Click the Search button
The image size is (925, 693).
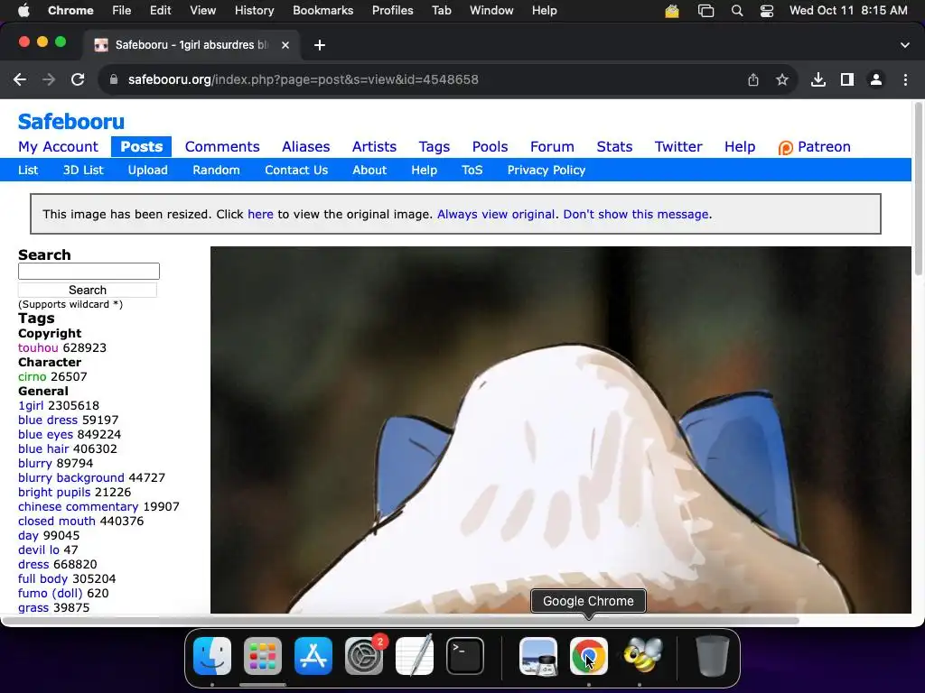pos(88,290)
